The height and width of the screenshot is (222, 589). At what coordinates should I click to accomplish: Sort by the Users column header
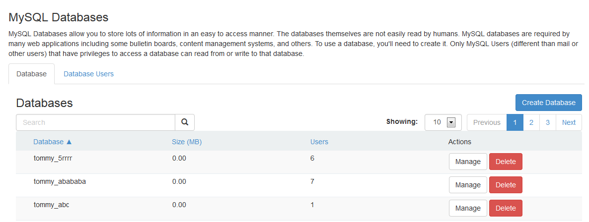pos(319,142)
